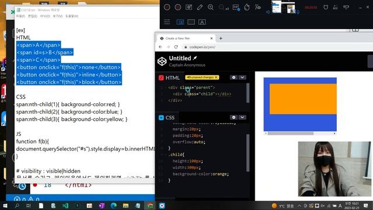Click the CSS editor vertical scrollbar
373x210 pixels.
coord(248,153)
